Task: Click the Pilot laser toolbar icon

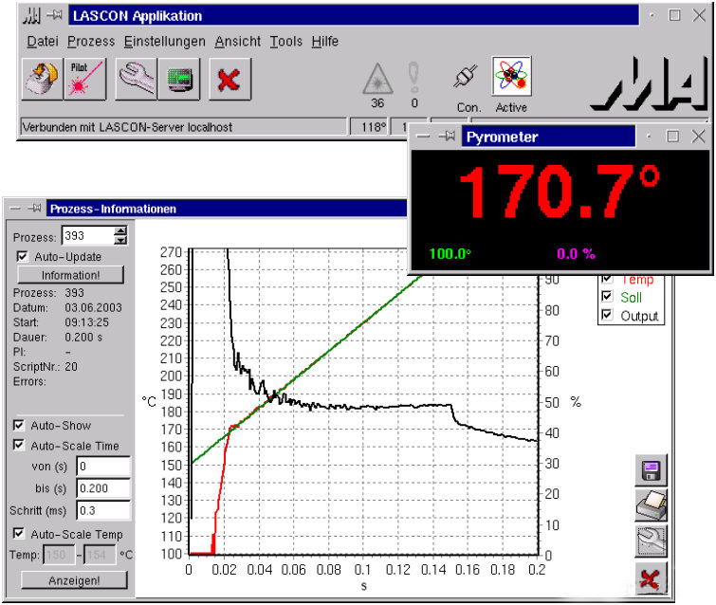Action: coord(85,79)
